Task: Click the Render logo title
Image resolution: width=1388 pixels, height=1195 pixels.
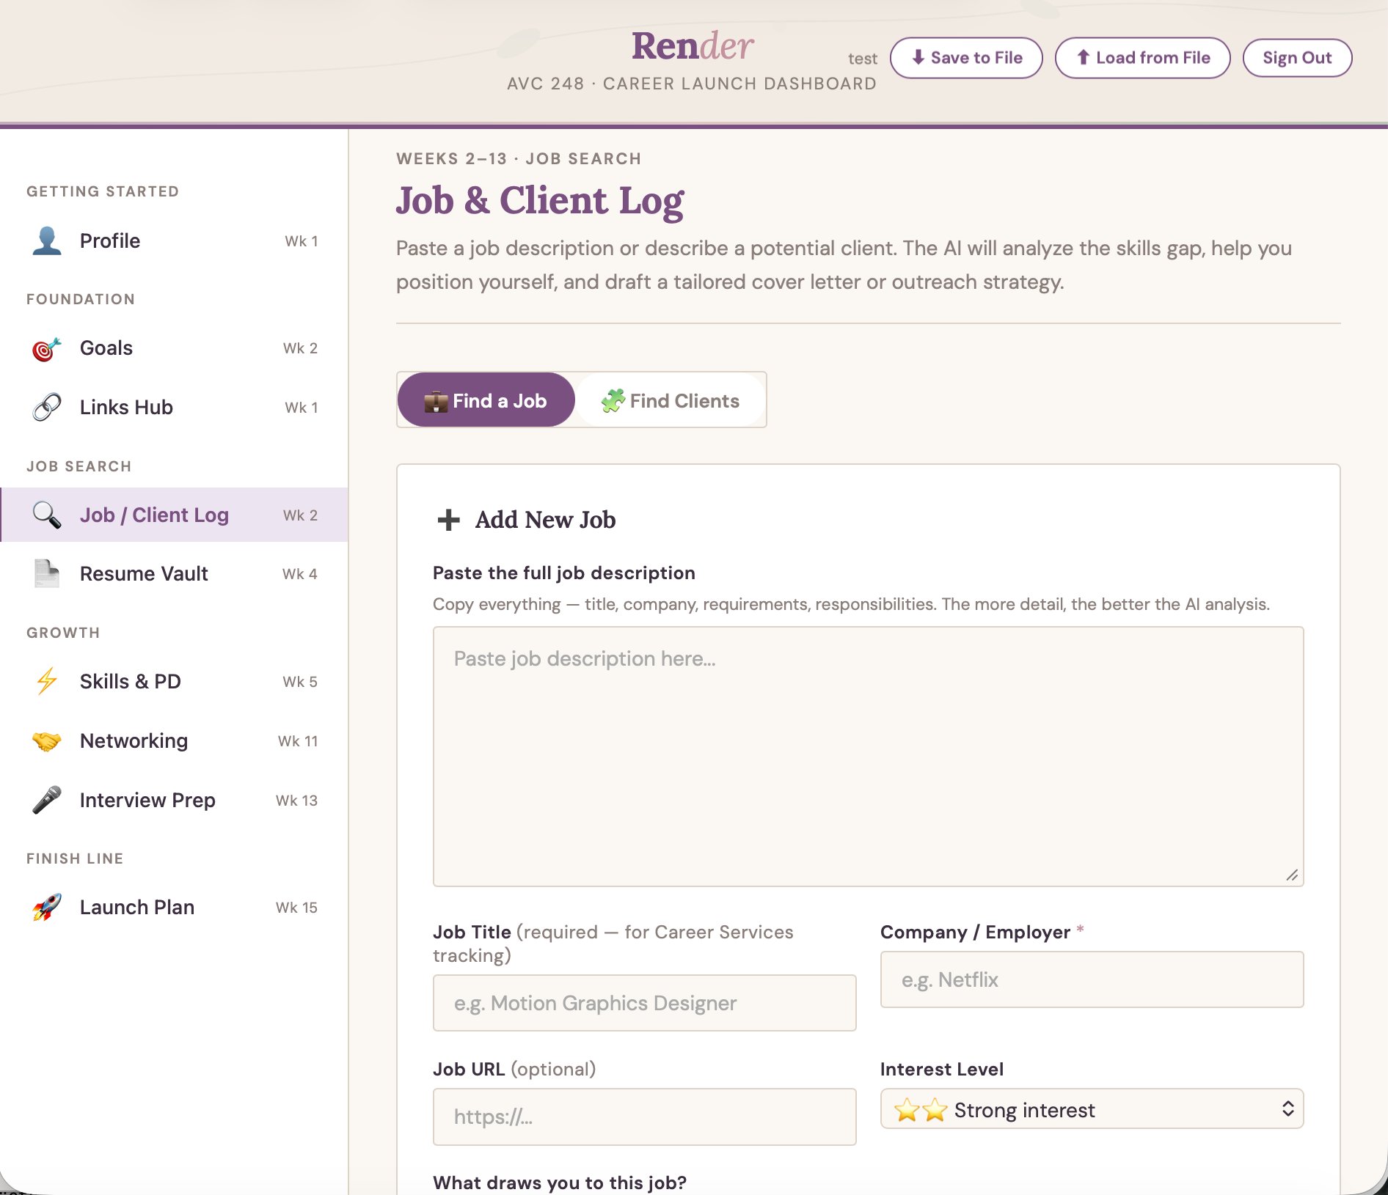Action: tap(693, 46)
